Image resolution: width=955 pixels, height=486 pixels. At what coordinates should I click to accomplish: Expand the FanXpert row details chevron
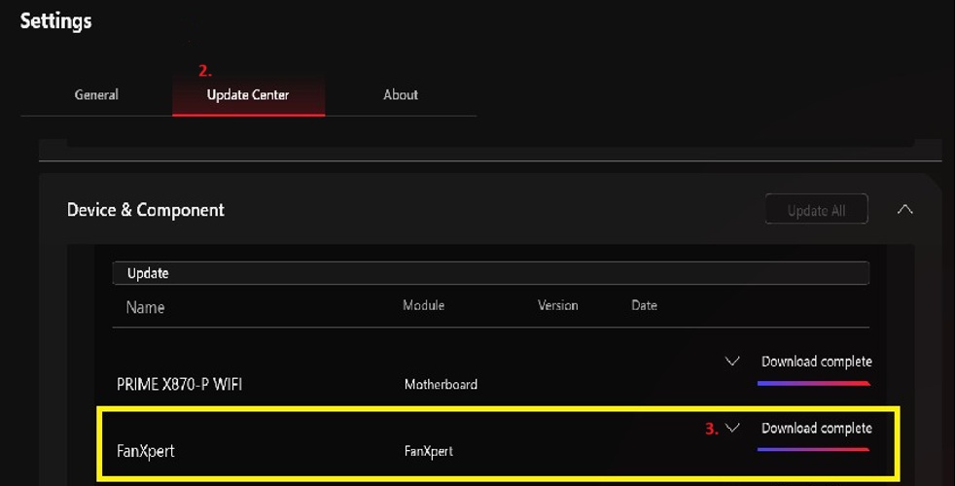coord(732,428)
